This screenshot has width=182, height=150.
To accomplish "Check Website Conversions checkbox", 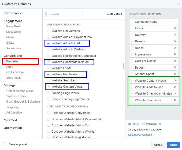I will [x=49, y=31].
